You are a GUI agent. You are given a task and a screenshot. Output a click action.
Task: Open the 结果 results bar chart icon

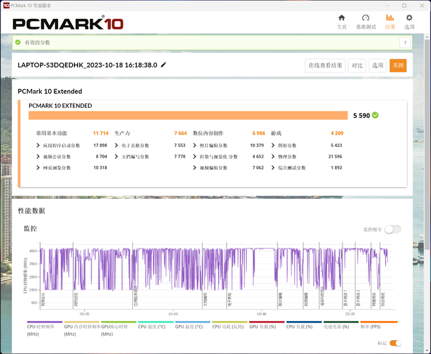pyautogui.click(x=390, y=18)
